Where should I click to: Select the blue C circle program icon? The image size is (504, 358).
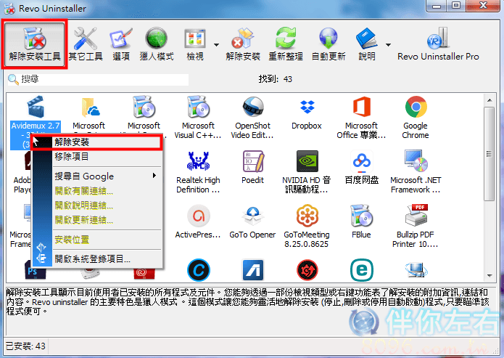click(x=198, y=270)
